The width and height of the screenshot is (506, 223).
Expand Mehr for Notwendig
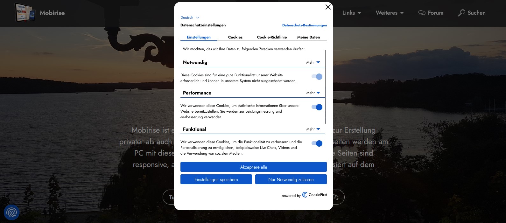(x=313, y=62)
